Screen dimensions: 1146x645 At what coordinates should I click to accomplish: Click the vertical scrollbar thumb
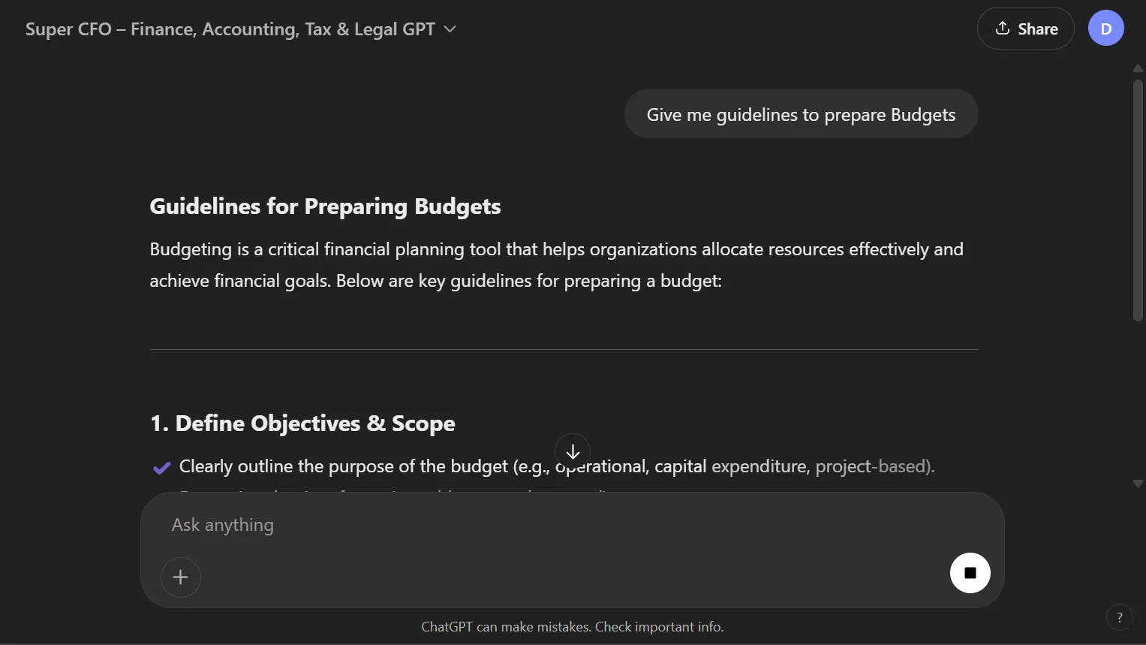pyautogui.click(x=1138, y=200)
